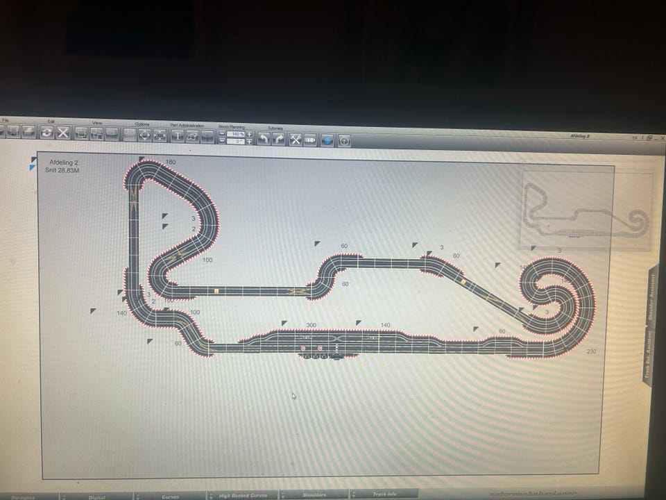Open the crossed tools settings icon
The image size is (666, 500).
click(x=296, y=140)
